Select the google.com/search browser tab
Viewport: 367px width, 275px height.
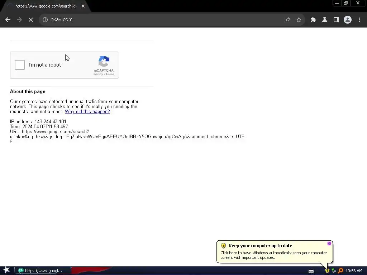pos(46,6)
